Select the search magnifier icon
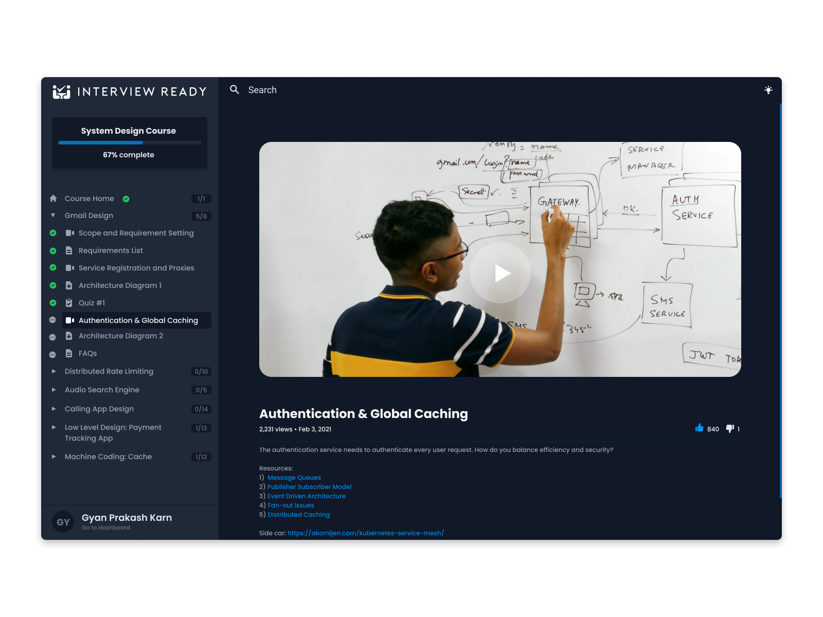This screenshot has height=617, width=823. click(235, 89)
